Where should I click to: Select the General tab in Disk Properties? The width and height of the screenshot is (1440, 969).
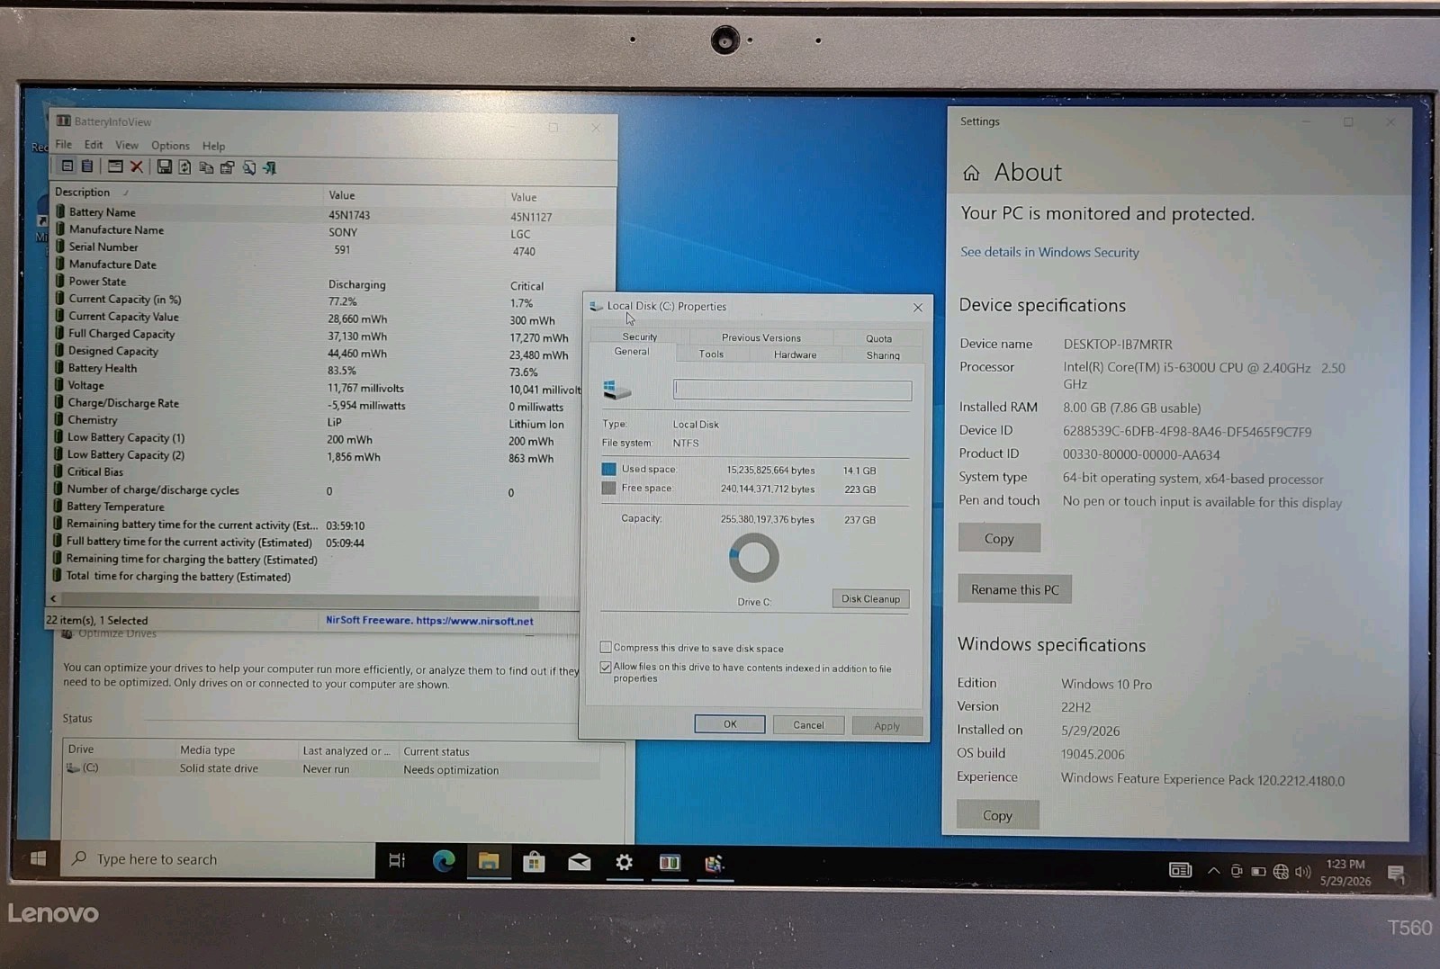632,352
